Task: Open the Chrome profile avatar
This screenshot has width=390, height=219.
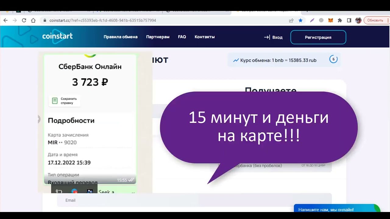Action: (358, 20)
